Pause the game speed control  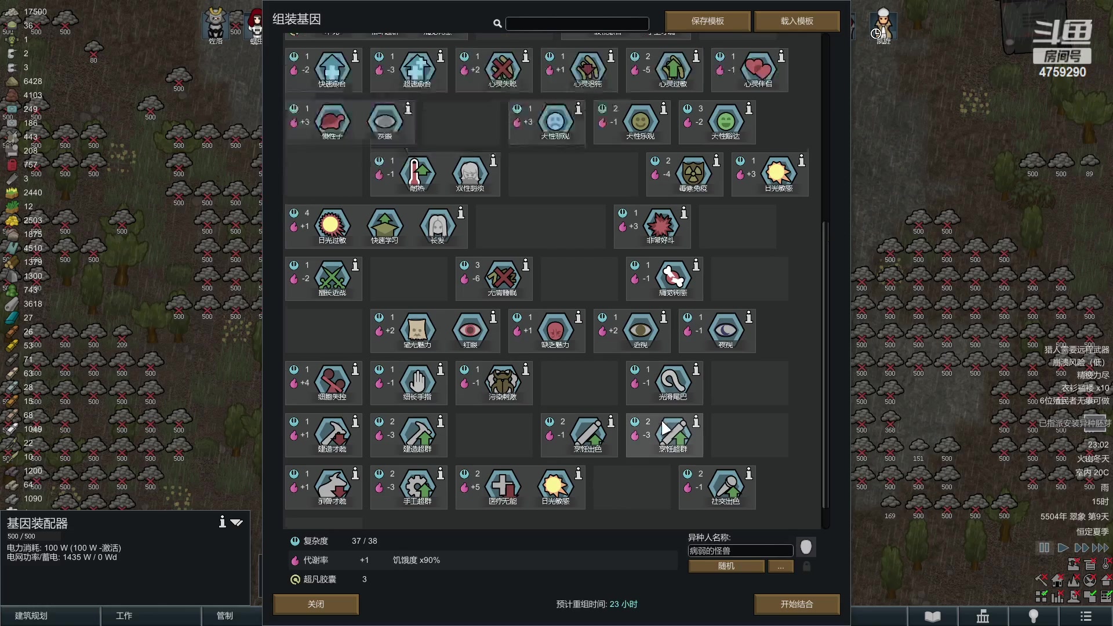(x=1043, y=548)
